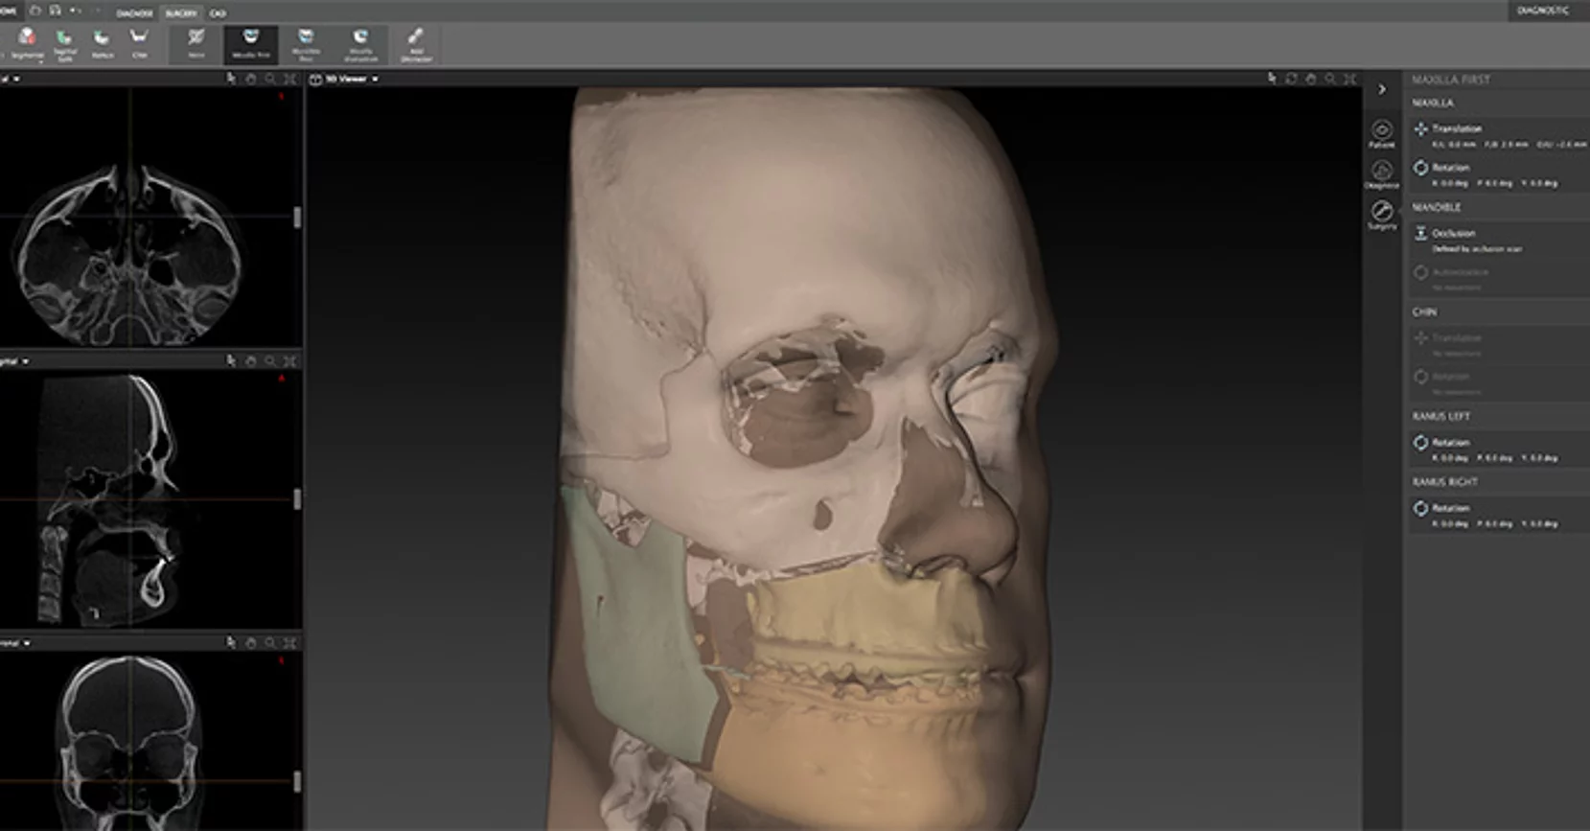This screenshot has height=831, width=1590.
Task: Maximize the 3D viewer
Action: click(x=1350, y=79)
